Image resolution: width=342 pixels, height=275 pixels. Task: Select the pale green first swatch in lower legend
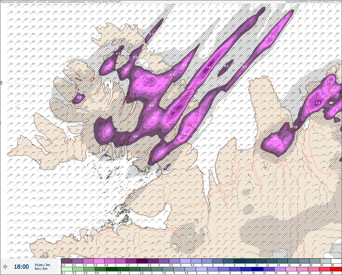click(67, 269)
